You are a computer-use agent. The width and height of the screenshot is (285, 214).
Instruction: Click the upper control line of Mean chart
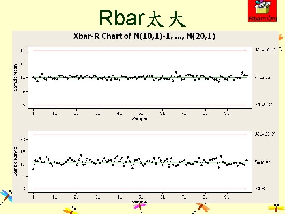tap(140, 50)
